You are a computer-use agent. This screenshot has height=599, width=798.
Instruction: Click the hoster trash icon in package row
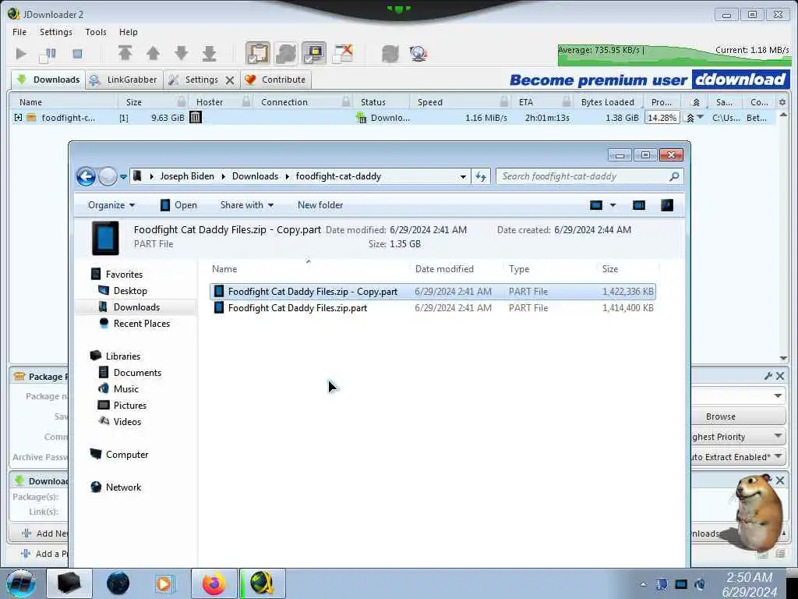point(196,117)
